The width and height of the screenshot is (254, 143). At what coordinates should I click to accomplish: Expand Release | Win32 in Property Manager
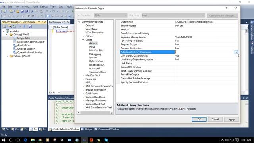(7, 56)
